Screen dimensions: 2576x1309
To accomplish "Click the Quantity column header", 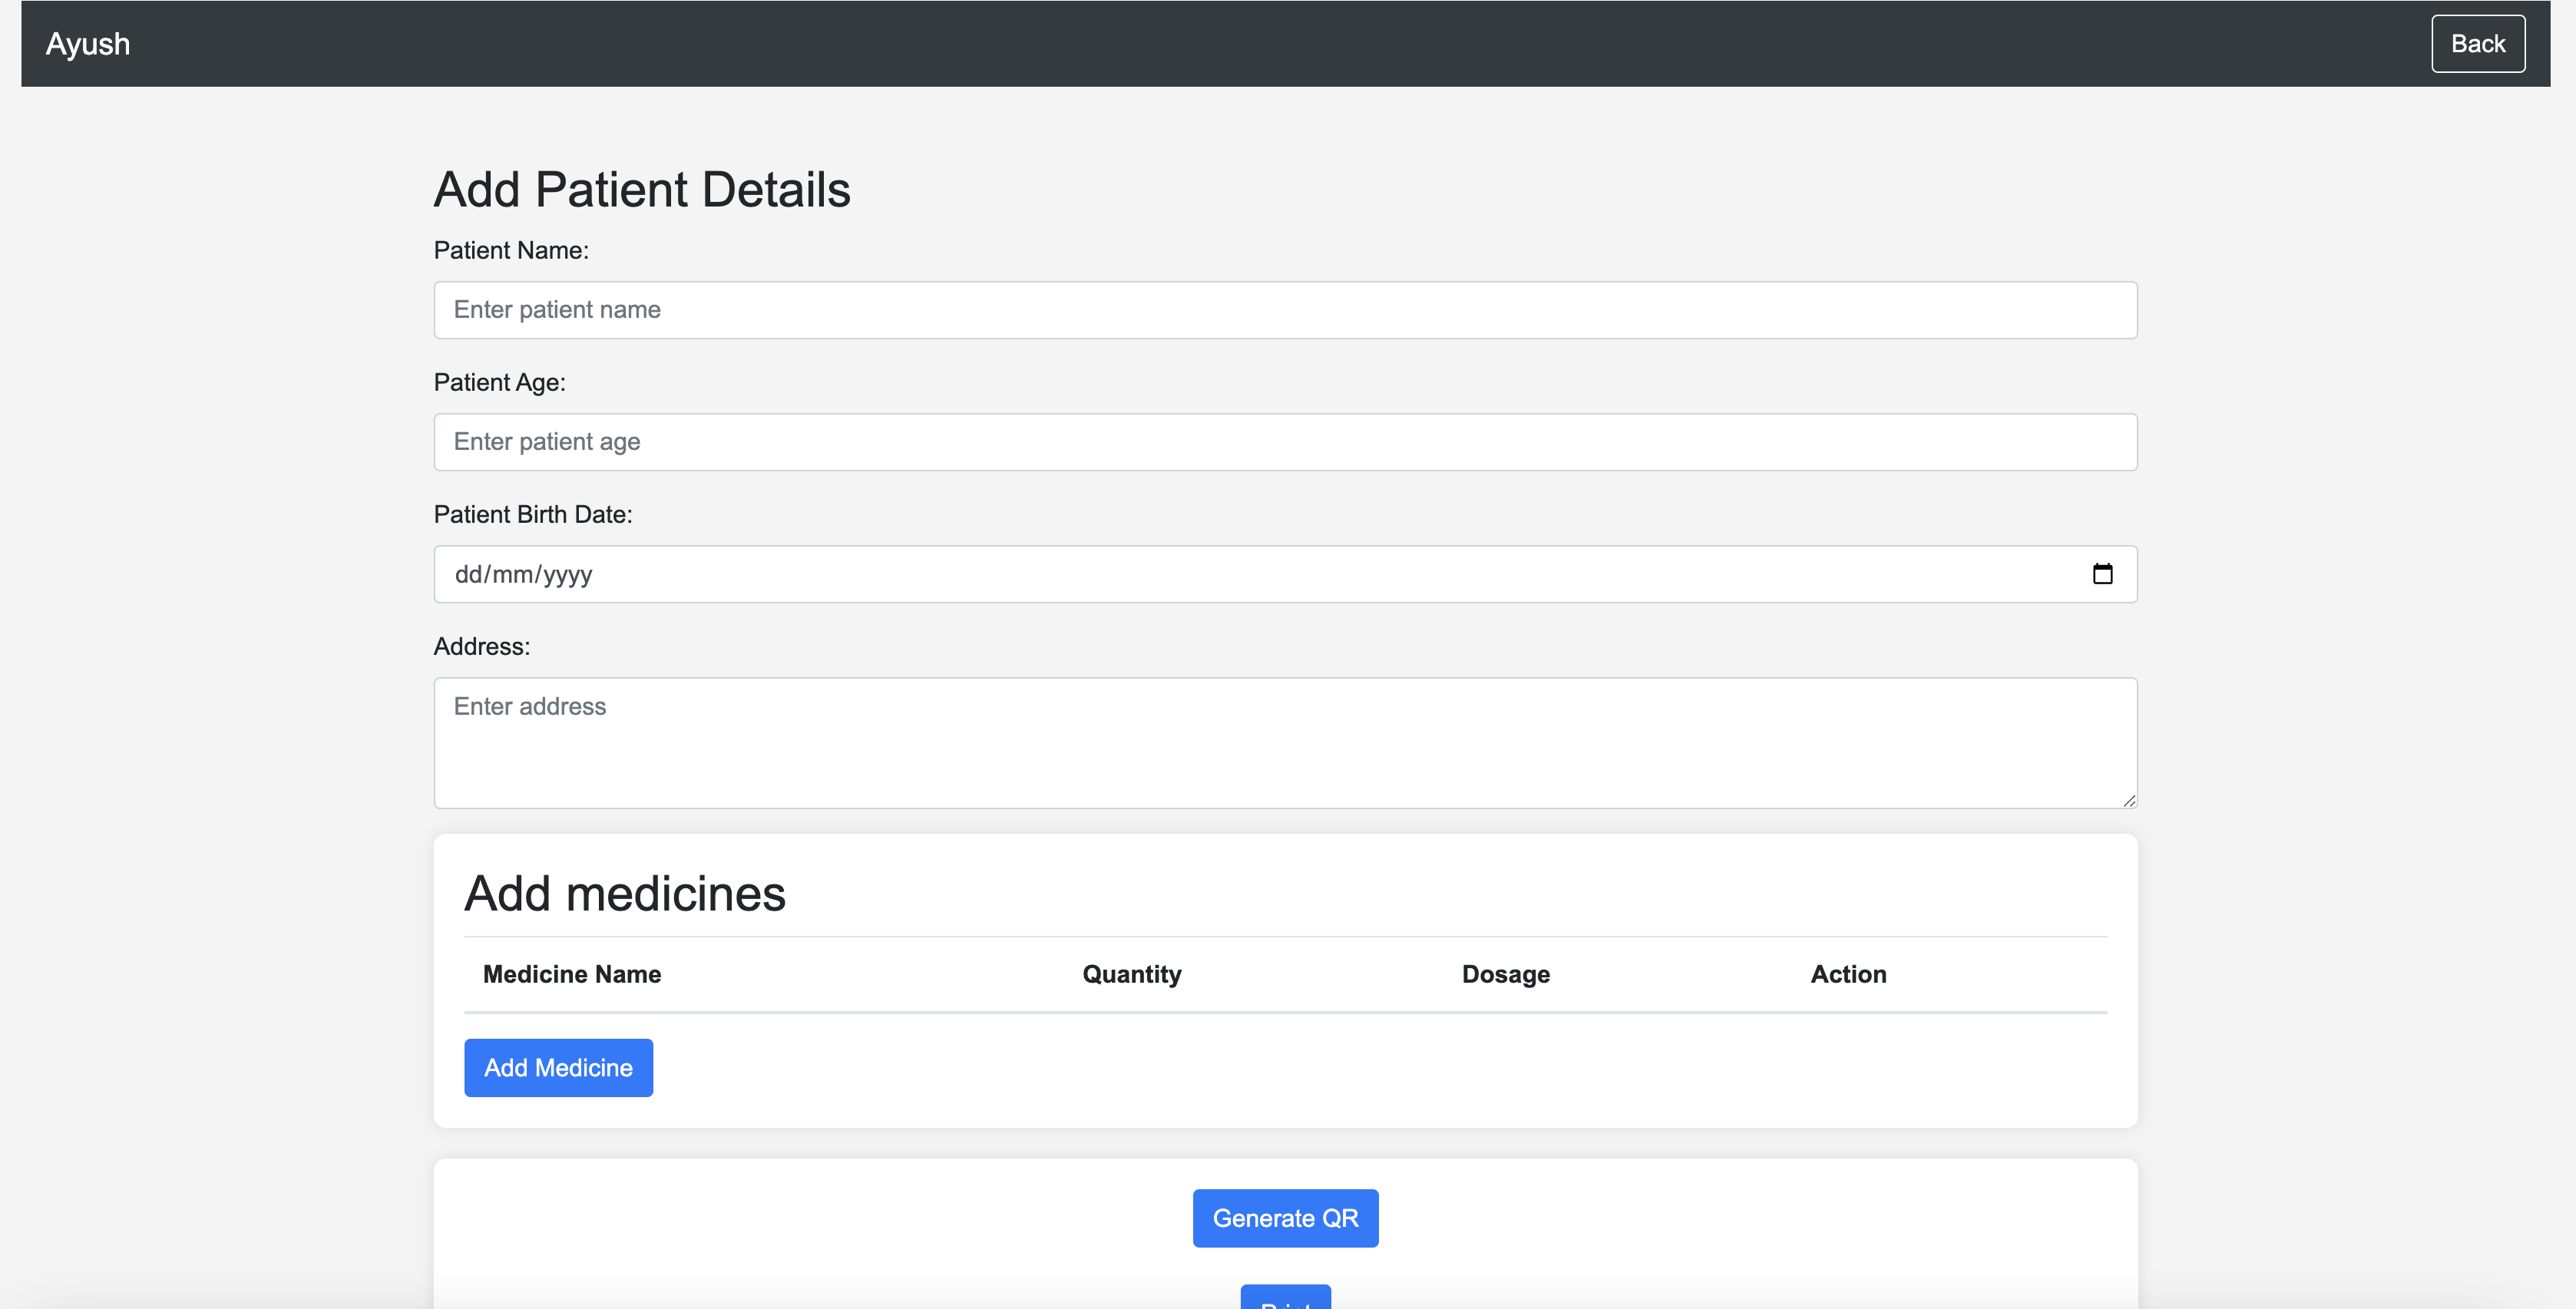I will coord(1132,974).
